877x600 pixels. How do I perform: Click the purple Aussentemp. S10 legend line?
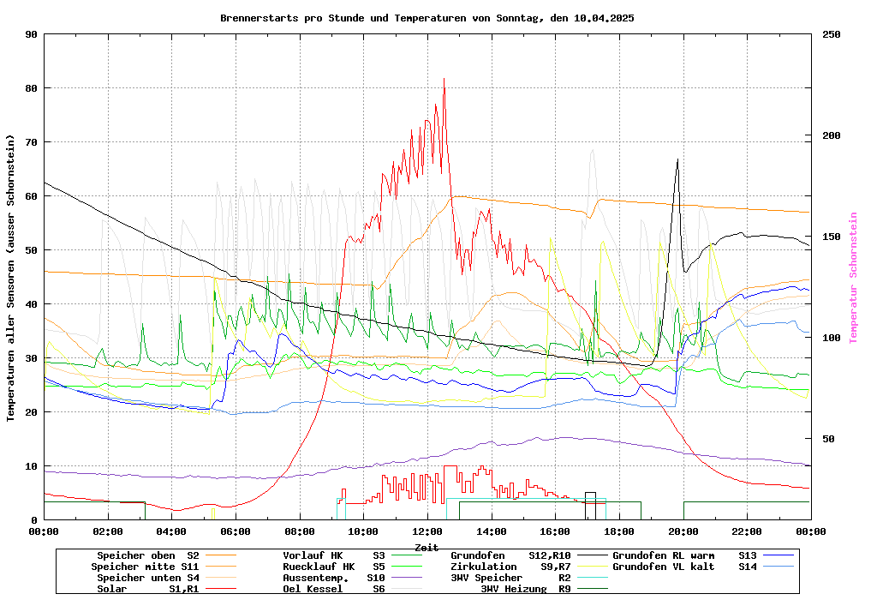point(417,578)
